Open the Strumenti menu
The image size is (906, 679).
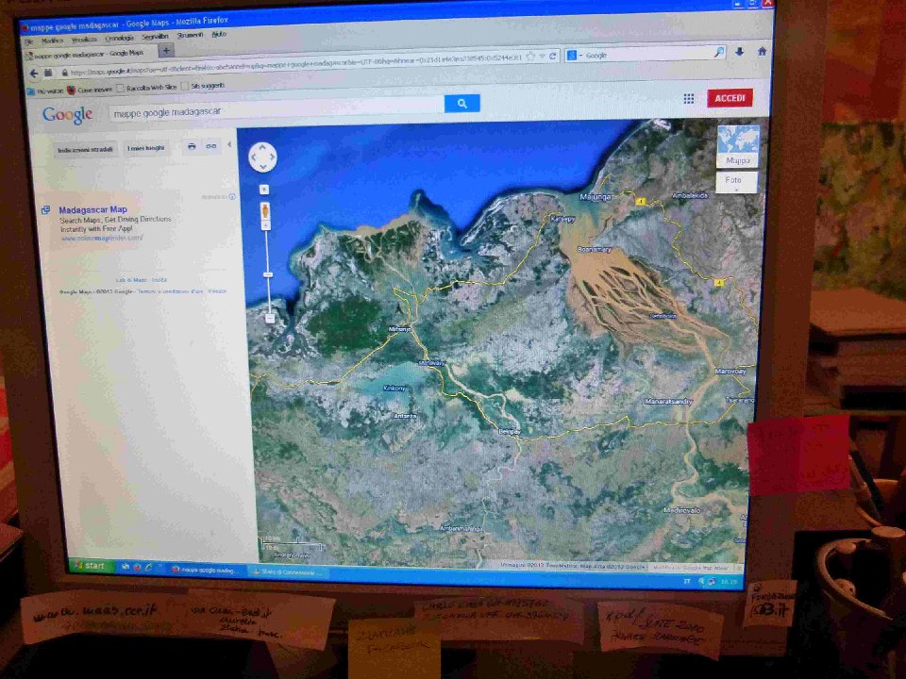click(x=190, y=35)
